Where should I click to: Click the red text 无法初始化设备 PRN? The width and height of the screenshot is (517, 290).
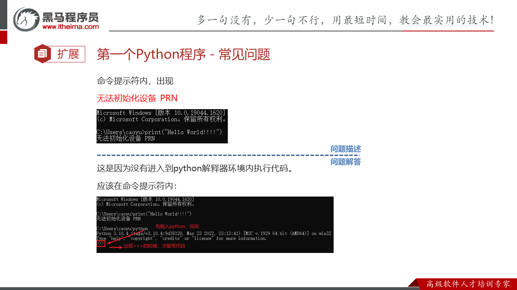click(137, 98)
